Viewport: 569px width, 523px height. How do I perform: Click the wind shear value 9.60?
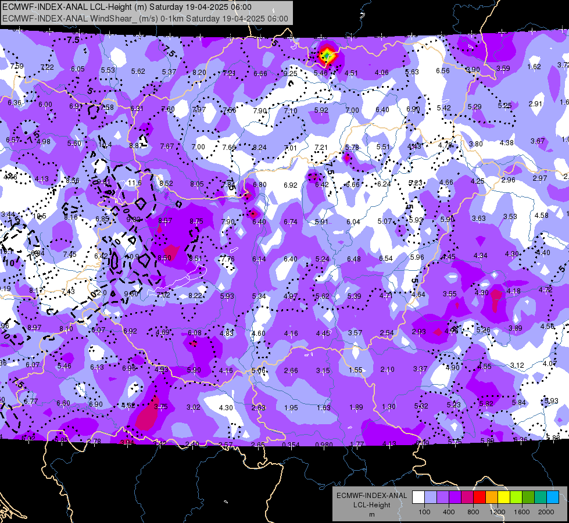click(131, 294)
